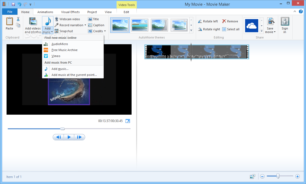Screen dimensions: 306x184
Task: Click the zoom level slider handle
Action: (x=278, y=176)
